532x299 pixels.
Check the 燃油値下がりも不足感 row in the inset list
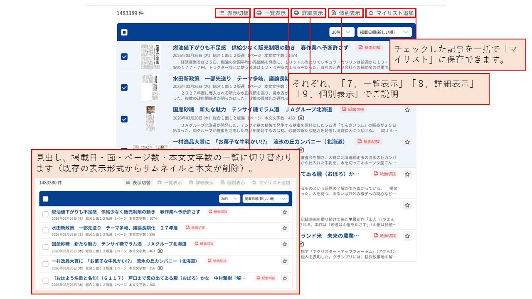click(46, 215)
